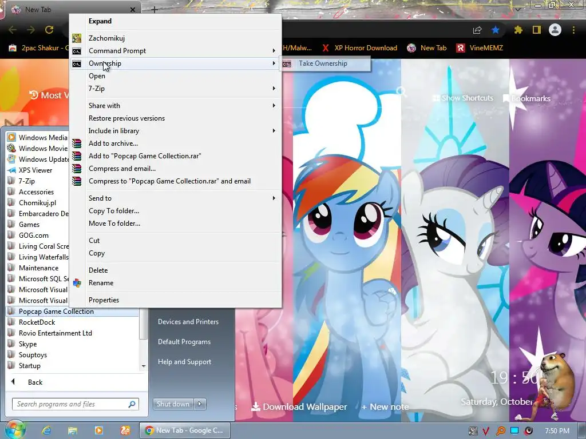
Task: Select Take Ownership in the submenu
Action: pyautogui.click(x=326, y=63)
